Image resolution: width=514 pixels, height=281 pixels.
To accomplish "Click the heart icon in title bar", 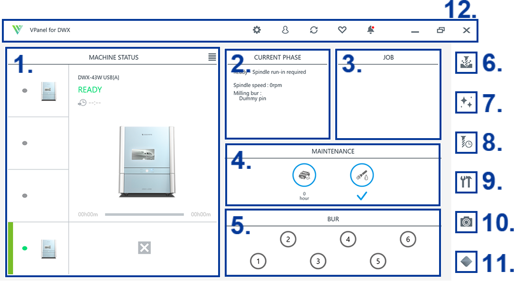I will [342, 30].
